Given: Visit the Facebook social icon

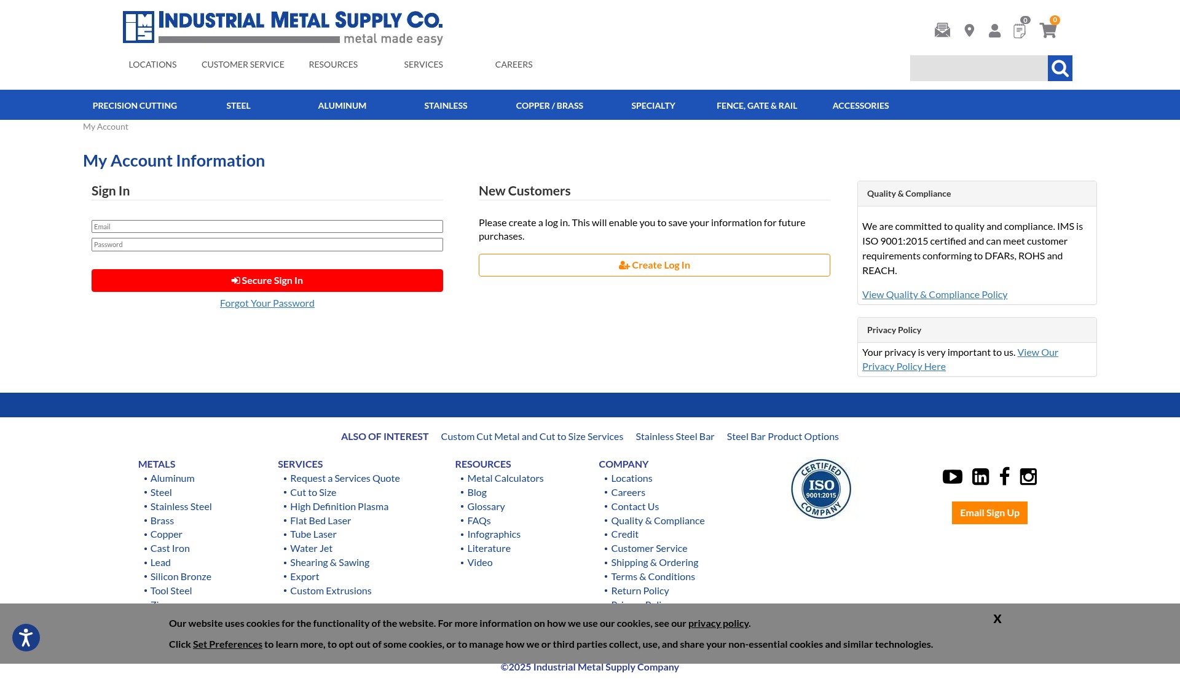Looking at the screenshot, I should pos(1005,476).
